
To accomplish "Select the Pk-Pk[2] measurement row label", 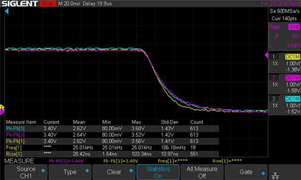I will [x=15, y=135].
